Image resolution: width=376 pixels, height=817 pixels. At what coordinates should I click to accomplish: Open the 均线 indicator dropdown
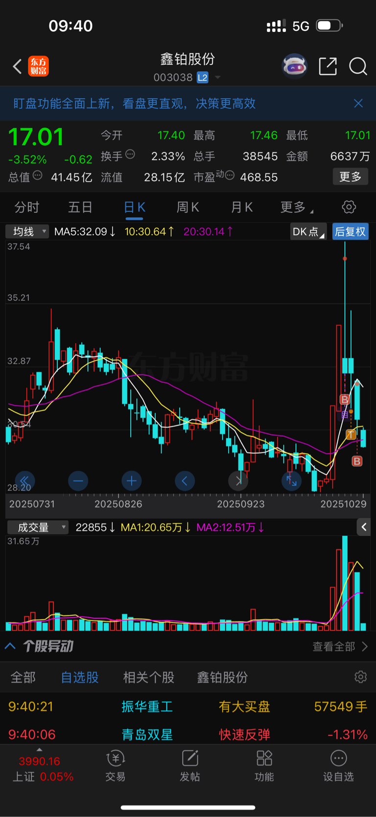click(x=27, y=232)
